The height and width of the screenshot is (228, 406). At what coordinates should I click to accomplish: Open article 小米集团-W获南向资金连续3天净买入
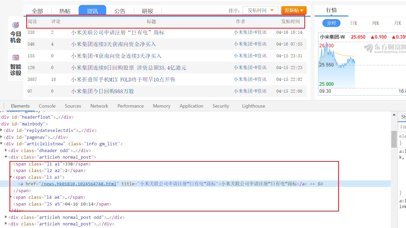(x=116, y=56)
